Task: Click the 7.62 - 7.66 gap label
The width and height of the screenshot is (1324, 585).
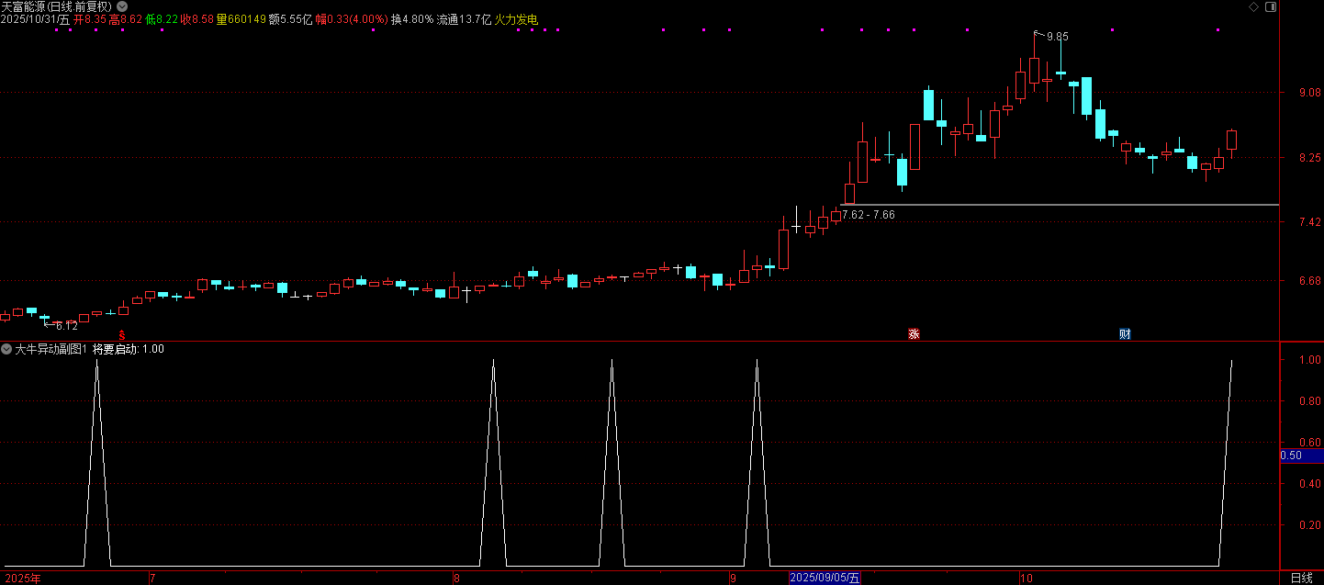Action: 868,215
